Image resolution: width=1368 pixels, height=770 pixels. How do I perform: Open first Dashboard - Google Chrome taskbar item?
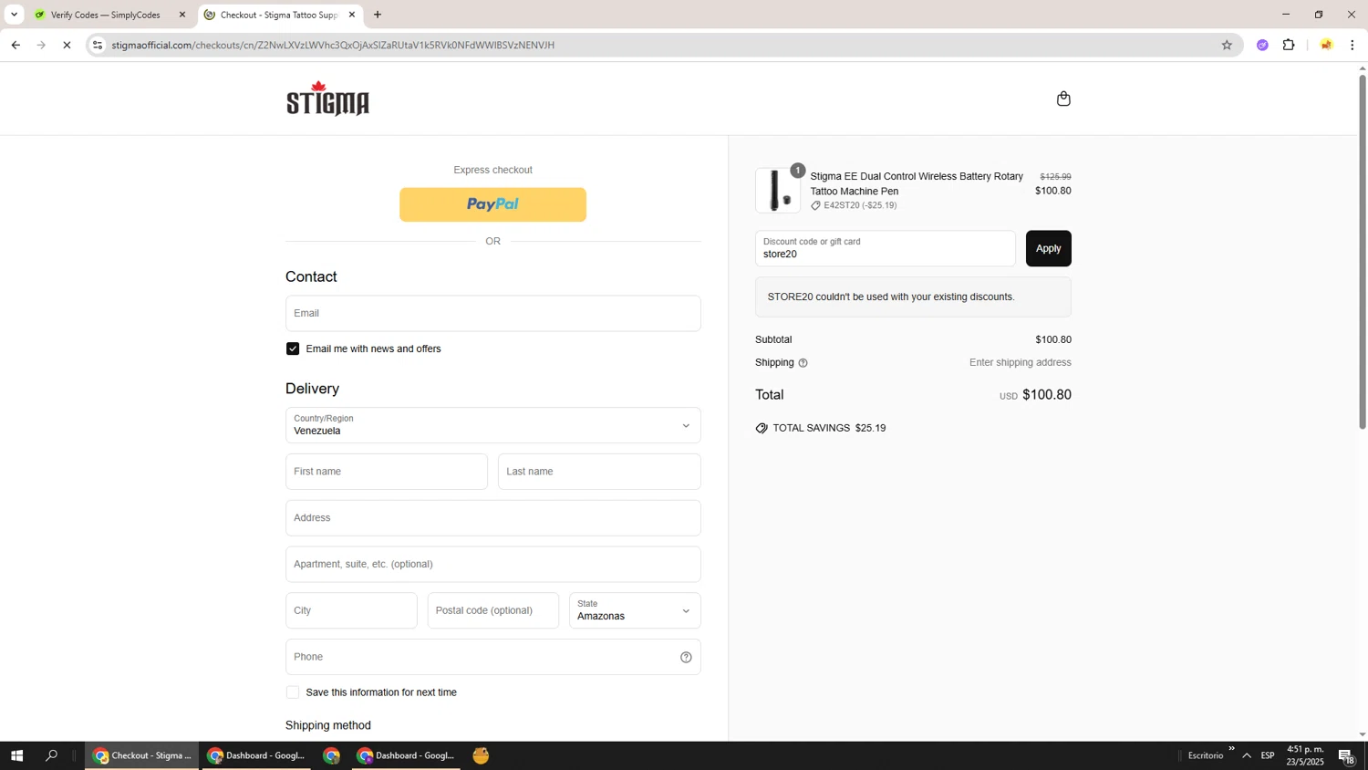[x=256, y=755]
